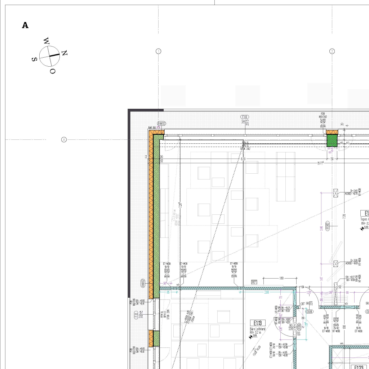This screenshot has height=369, width=369.
Task: Select the height marker symbol below 'Büro Leitstand'
Action: click(x=251, y=337)
